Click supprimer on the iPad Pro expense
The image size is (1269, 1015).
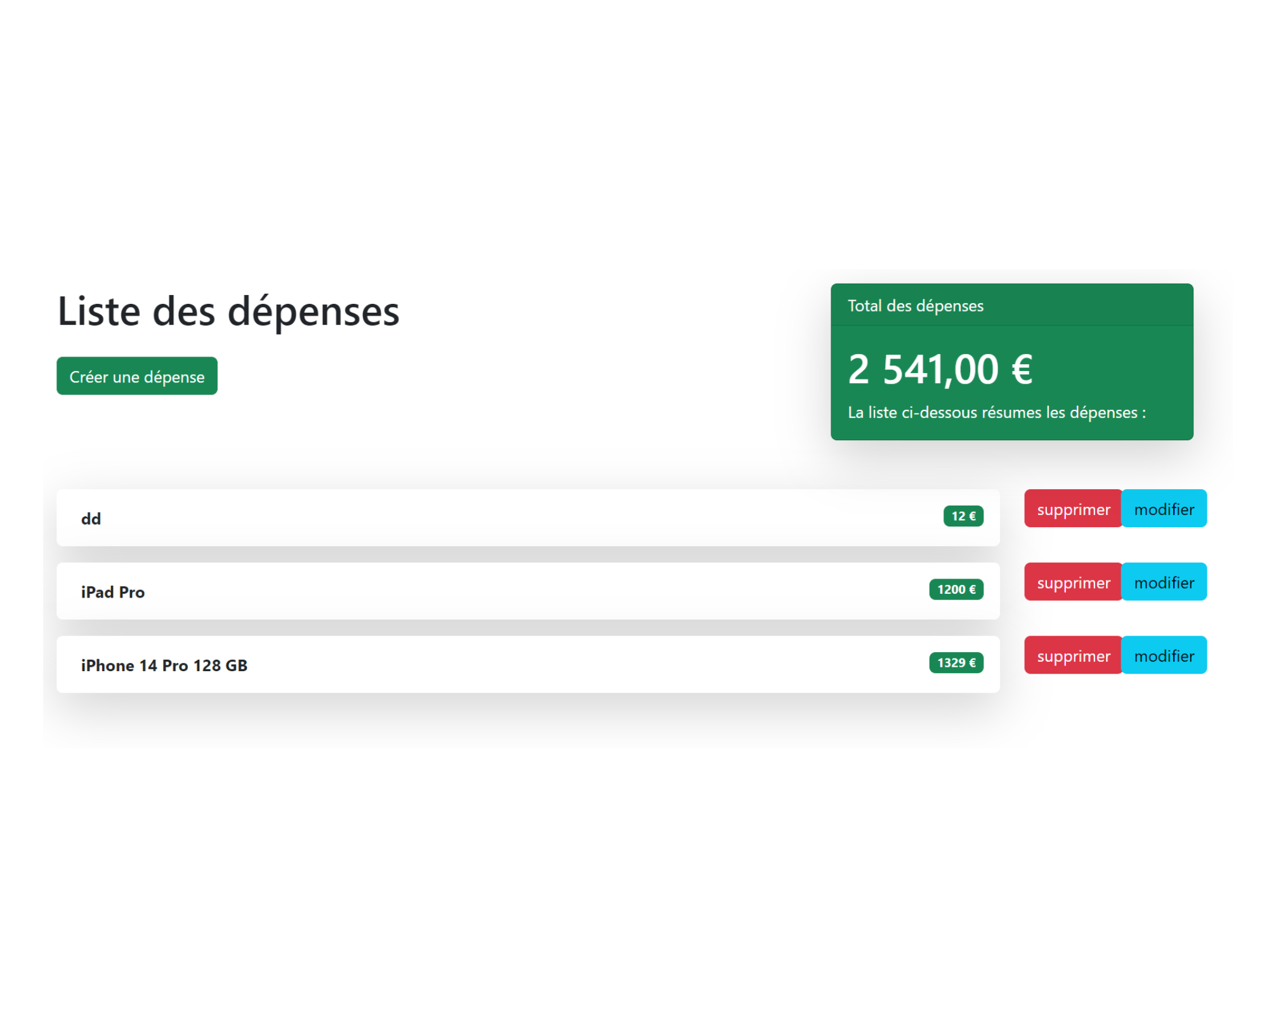pos(1072,582)
